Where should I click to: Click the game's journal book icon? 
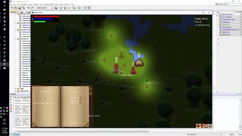point(206,126)
